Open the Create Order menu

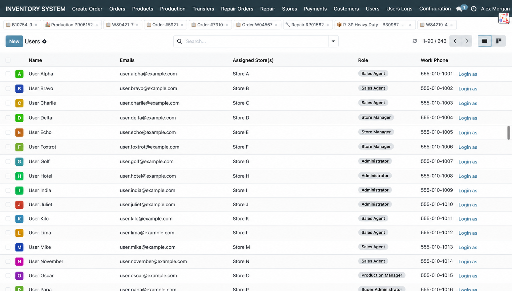[87, 9]
